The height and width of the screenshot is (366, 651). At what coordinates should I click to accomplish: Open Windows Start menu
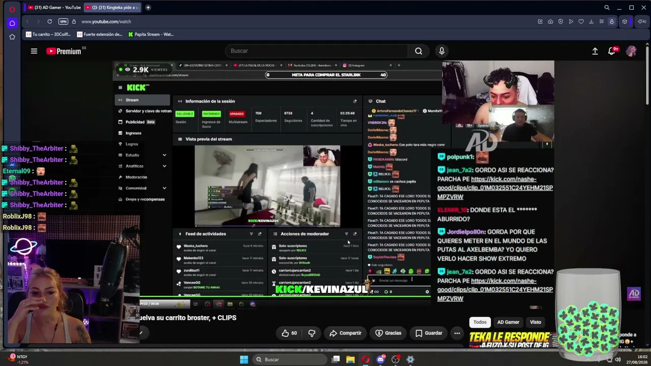click(x=244, y=359)
